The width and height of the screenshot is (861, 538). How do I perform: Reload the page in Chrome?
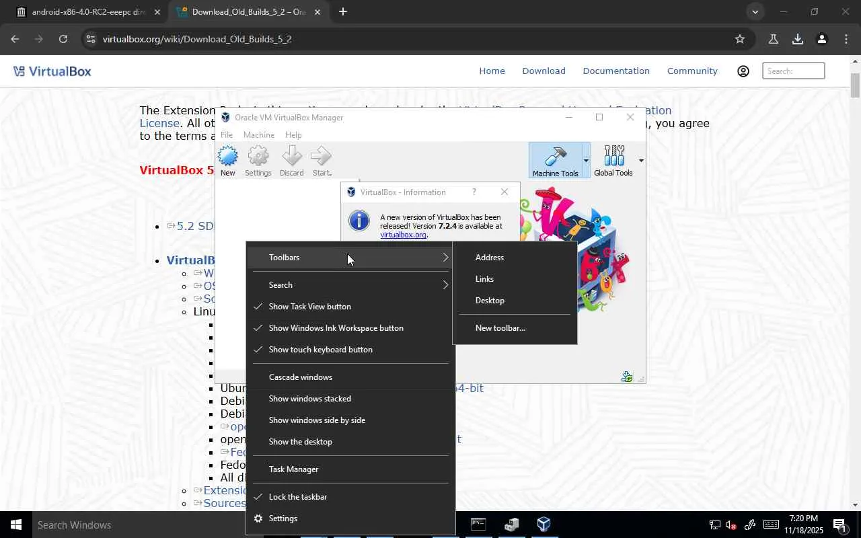click(63, 39)
